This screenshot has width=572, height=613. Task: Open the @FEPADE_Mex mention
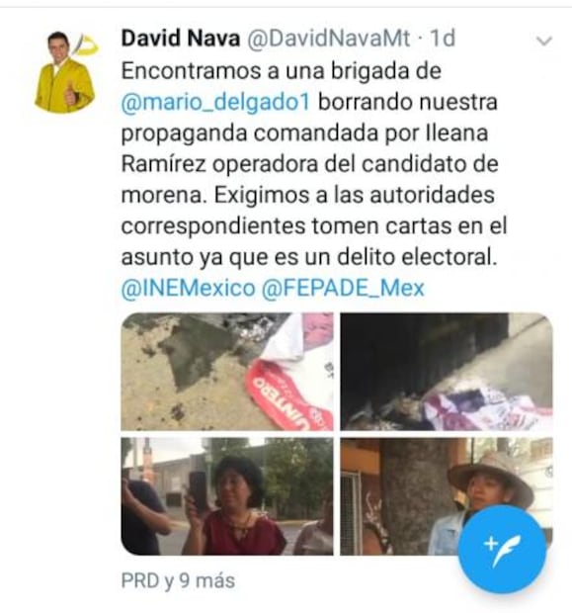(343, 289)
